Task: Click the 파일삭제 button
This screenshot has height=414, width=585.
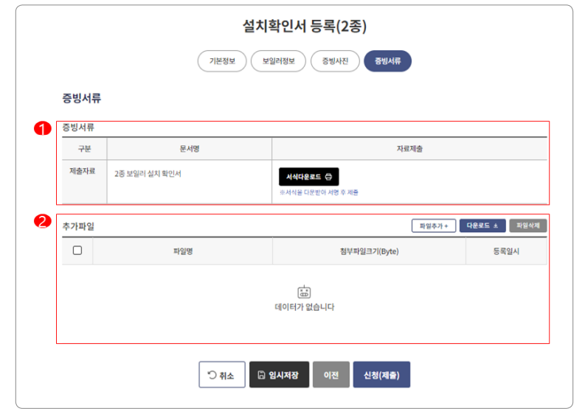Action: [x=528, y=226]
